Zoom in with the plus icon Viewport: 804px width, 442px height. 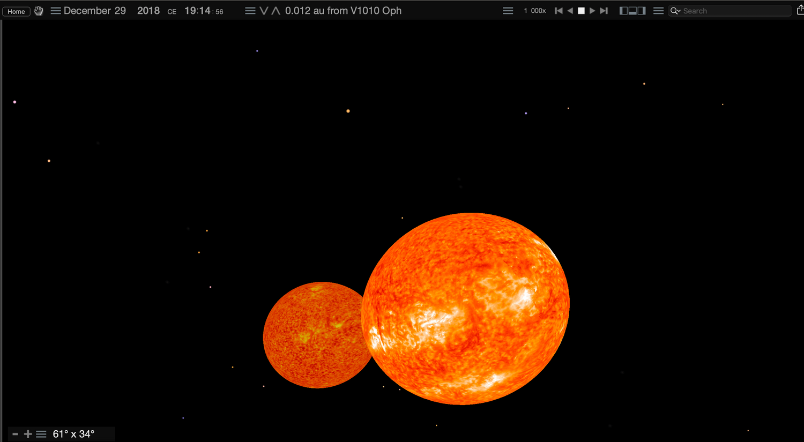coord(27,434)
